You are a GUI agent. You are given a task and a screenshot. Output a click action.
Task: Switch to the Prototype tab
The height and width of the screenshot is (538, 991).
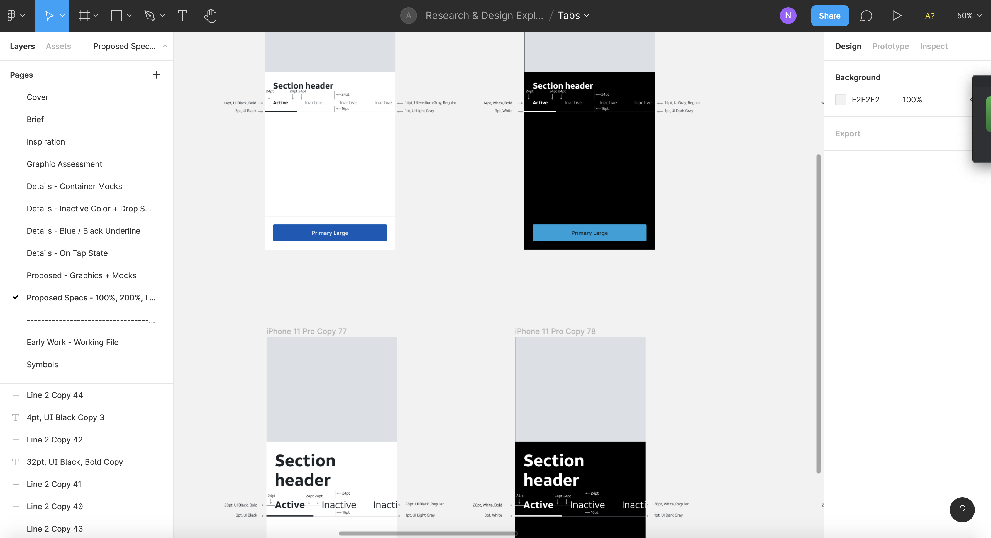pos(890,46)
